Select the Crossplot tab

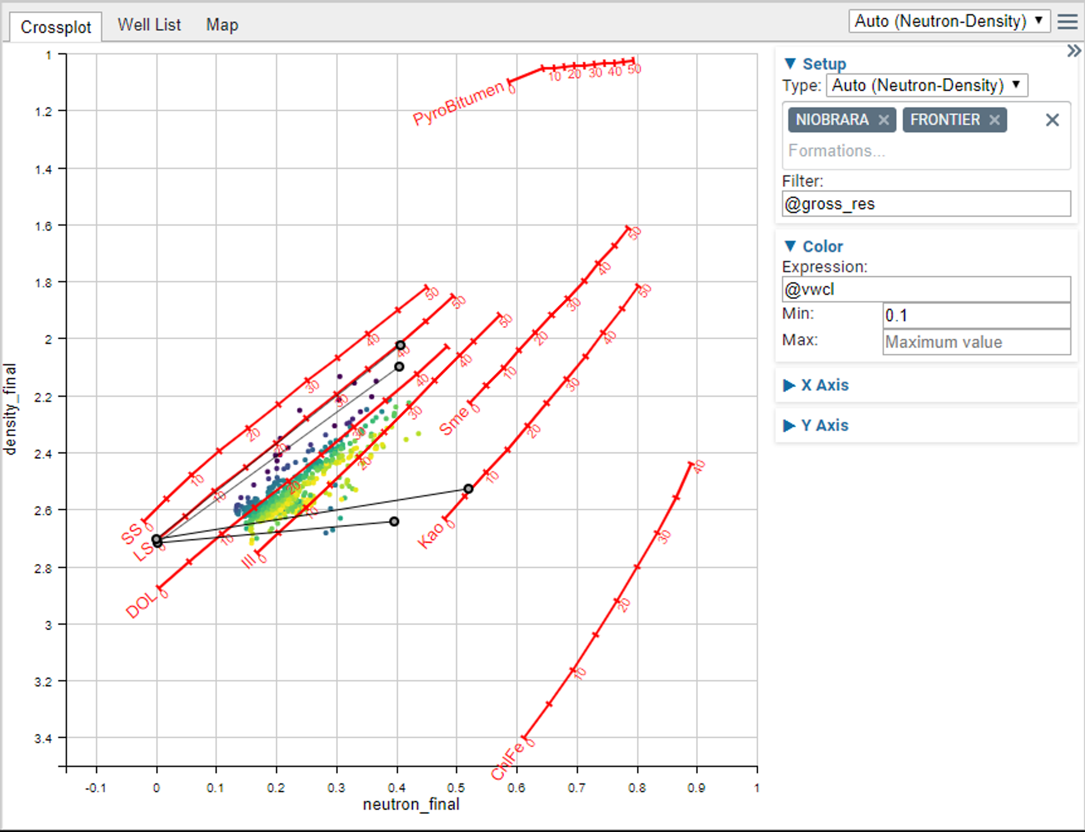pos(55,27)
